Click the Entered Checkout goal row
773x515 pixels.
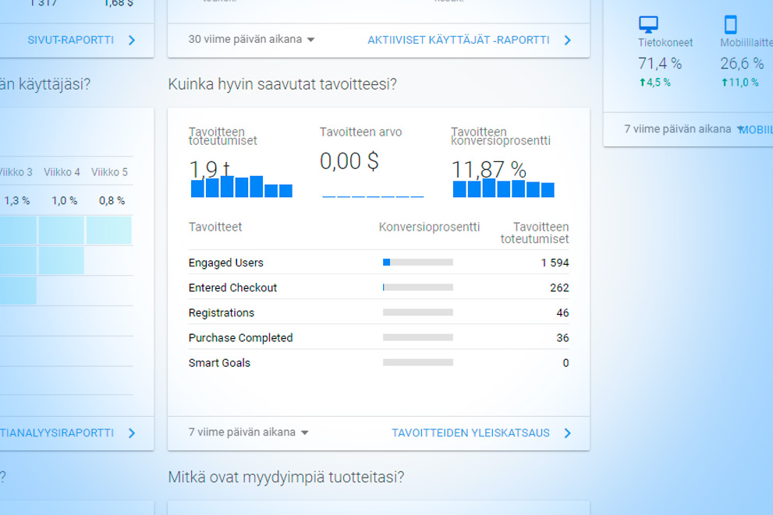click(x=378, y=287)
